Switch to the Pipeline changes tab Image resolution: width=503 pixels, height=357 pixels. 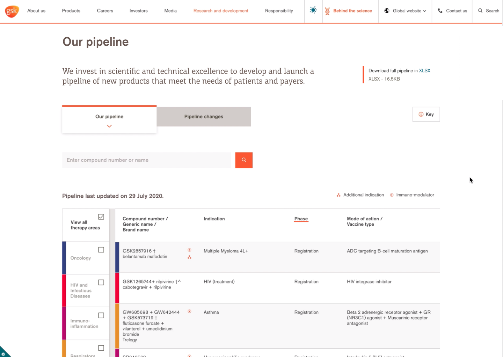(x=204, y=116)
